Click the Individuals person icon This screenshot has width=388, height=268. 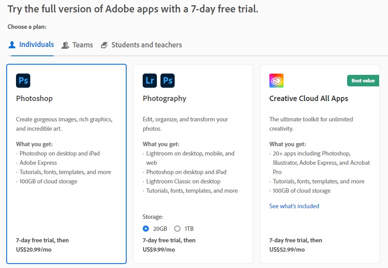[x=12, y=45]
